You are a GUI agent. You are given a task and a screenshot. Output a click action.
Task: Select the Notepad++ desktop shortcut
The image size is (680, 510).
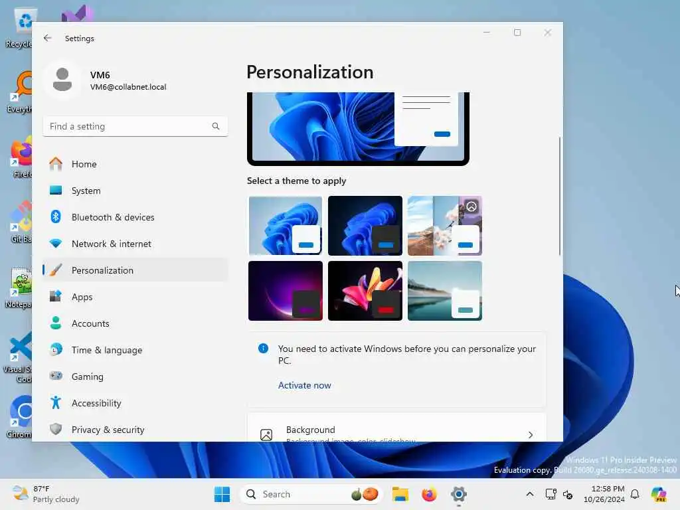pos(18,287)
